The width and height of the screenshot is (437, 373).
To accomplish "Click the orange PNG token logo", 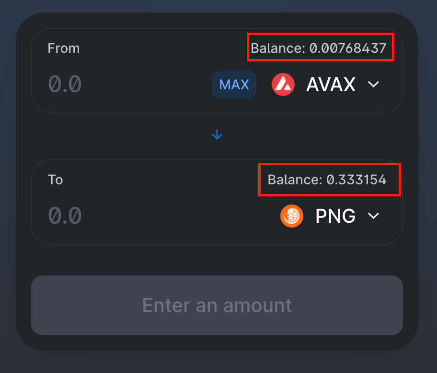I will [291, 216].
